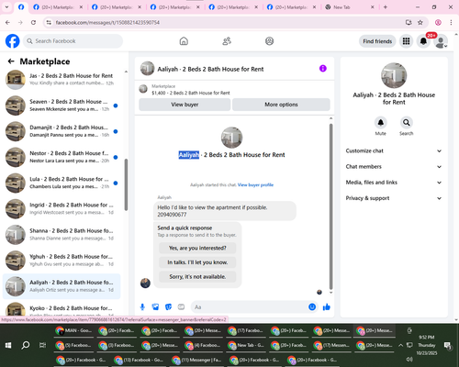Open the Home feed icon

[184, 41]
